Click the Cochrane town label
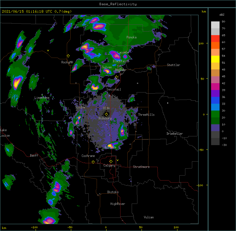This screenshot has width=236, height=231. (x=88, y=156)
